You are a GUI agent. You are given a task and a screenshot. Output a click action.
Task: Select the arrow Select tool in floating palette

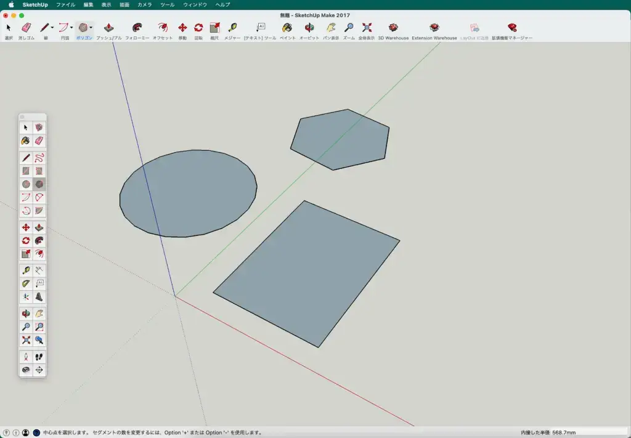tap(26, 128)
